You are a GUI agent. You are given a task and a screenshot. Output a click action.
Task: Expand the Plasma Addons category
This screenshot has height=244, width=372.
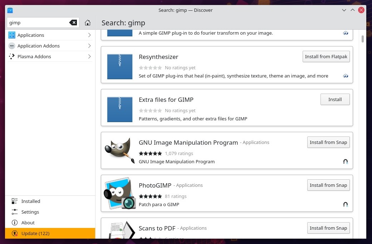(x=50, y=56)
